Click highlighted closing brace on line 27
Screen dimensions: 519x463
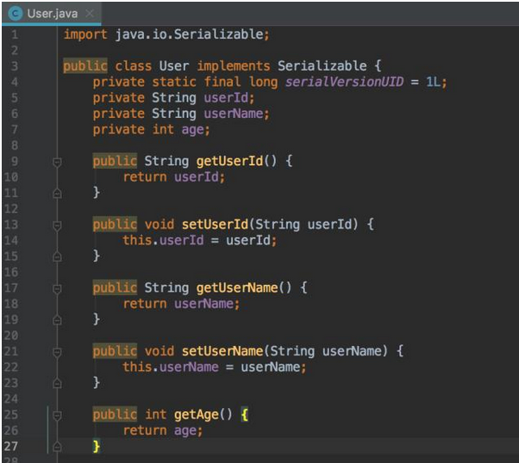97,446
